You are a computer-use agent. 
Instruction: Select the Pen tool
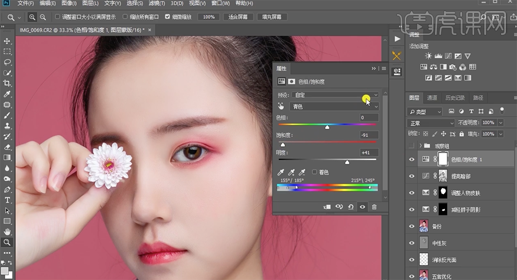coord(7,190)
